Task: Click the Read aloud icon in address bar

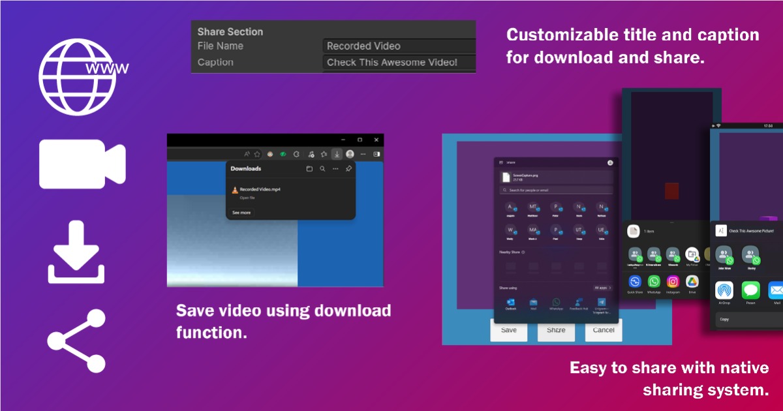Action: click(x=247, y=154)
